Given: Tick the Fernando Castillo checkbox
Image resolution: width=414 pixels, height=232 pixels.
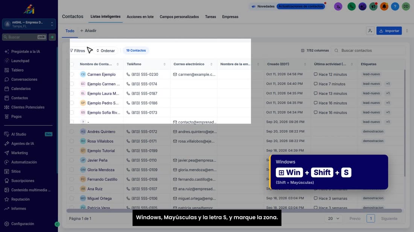Looking at the screenshot, I should click(72, 179).
